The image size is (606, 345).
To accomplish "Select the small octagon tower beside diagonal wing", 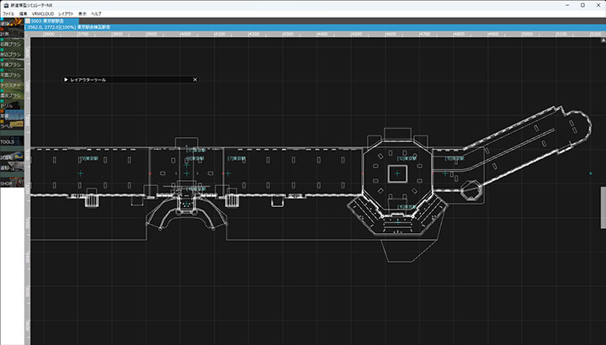I will (471, 190).
